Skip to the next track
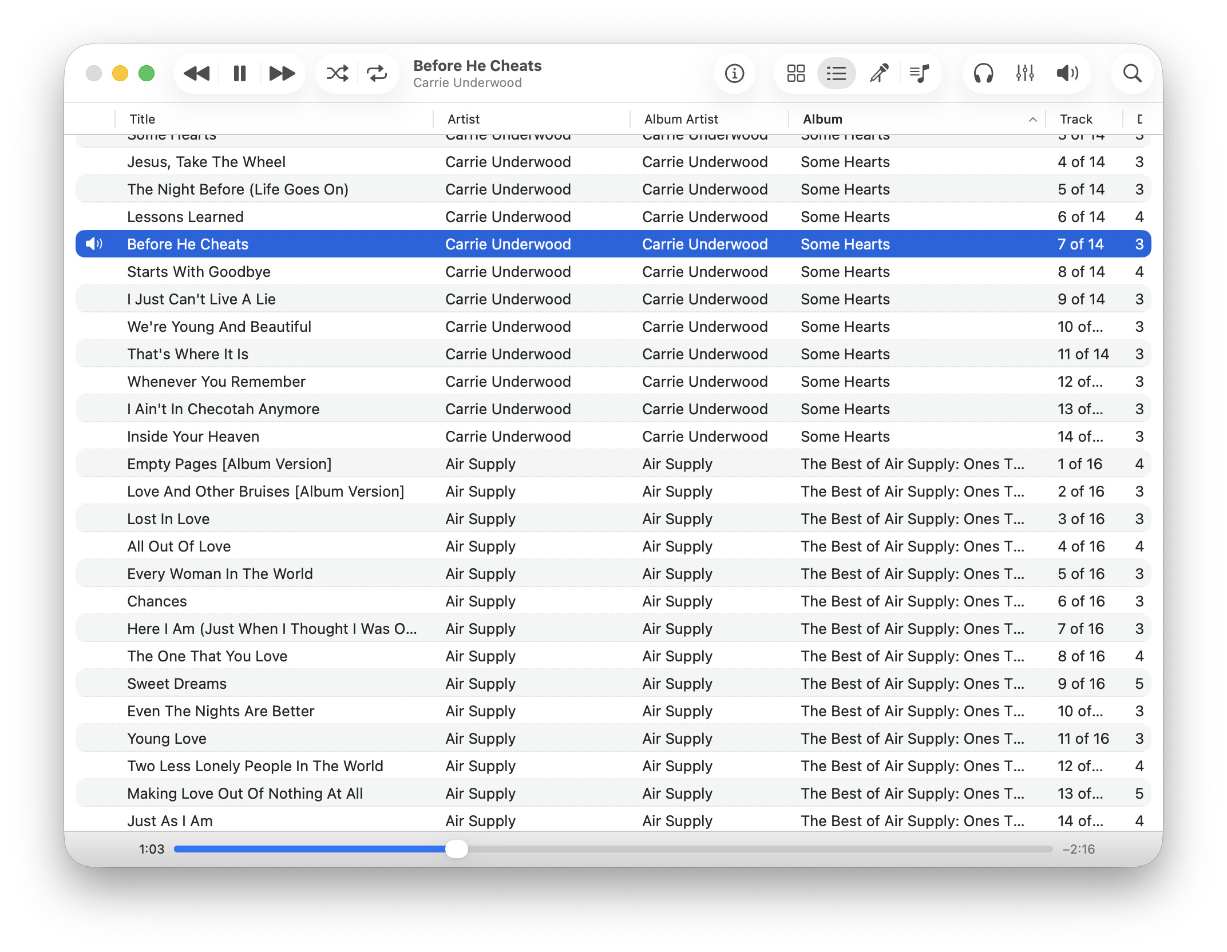This screenshot has width=1227, height=952. click(x=282, y=73)
